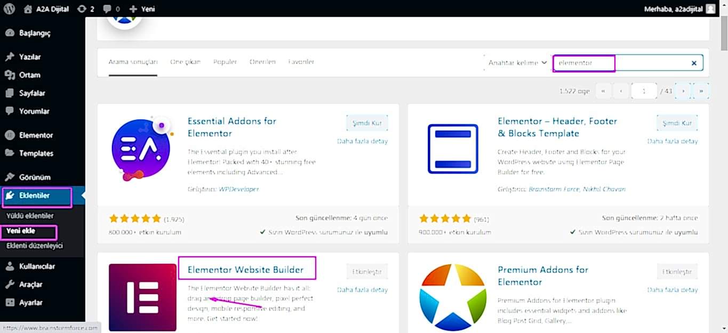
Task: Open Merhaba, a2adijital account menu
Action: pos(680,9)
